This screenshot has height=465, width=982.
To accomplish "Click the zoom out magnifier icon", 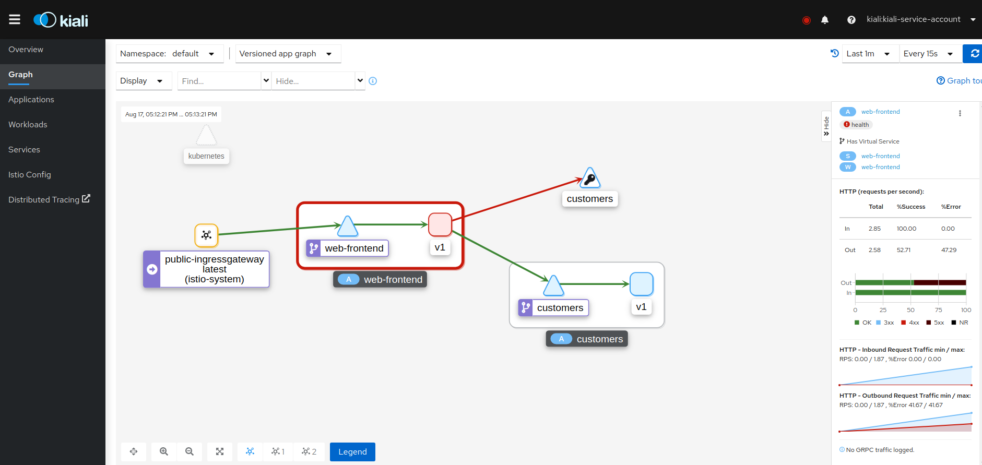I will 190,451.
